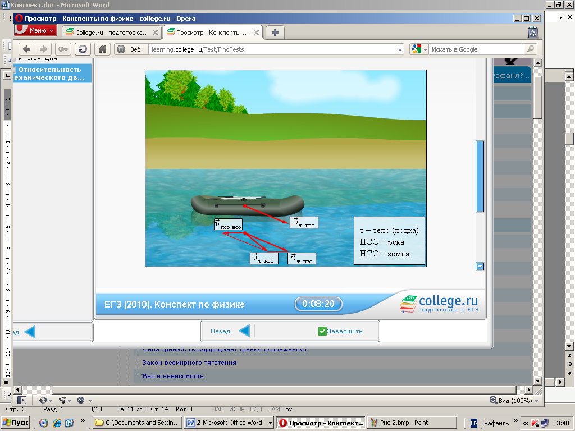The image size is (575, 431).
Task: Click the 0:08:20 timer display
Action: pos(318,304)
